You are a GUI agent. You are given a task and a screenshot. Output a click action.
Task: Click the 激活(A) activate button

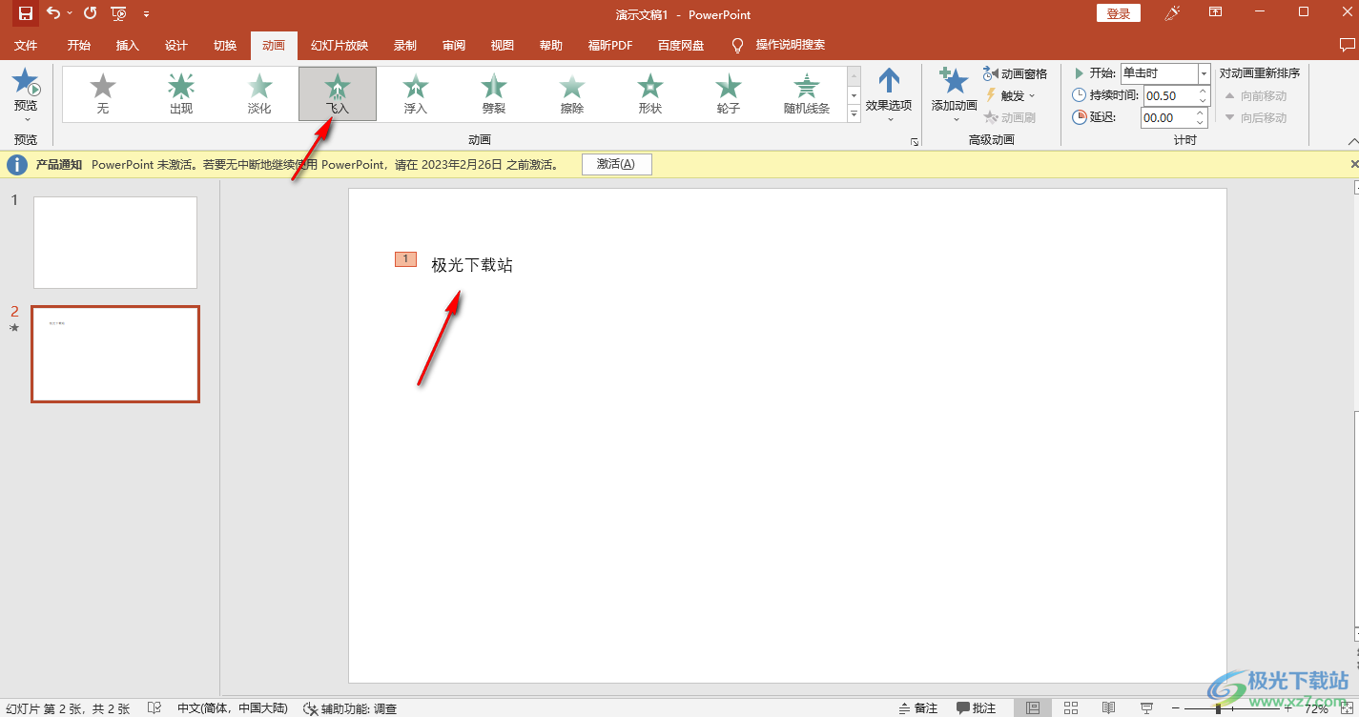pos(616,164)
